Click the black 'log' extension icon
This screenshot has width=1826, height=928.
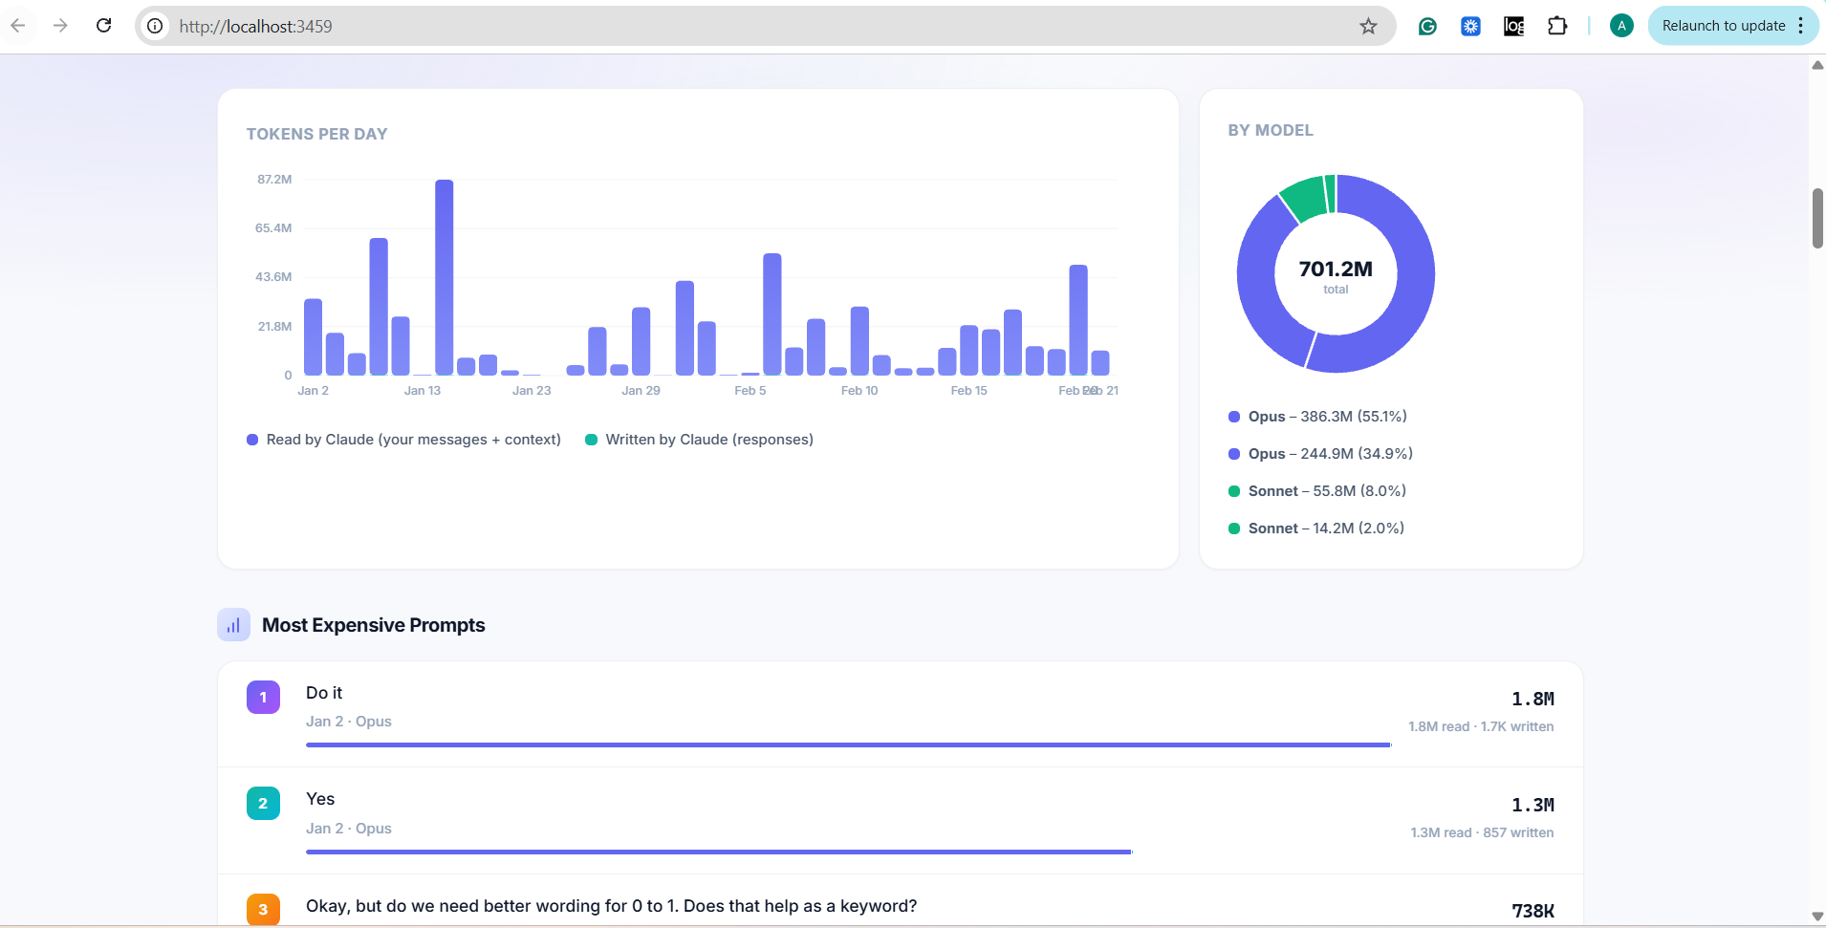1513,26
